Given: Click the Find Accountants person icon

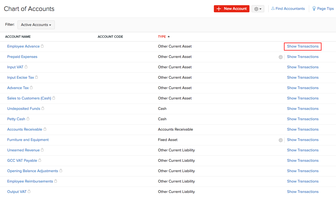Looking at the screenshot, I should (273, 8).
